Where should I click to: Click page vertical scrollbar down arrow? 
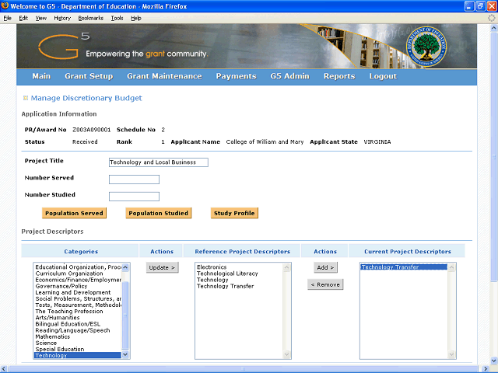tap(494, 361)
